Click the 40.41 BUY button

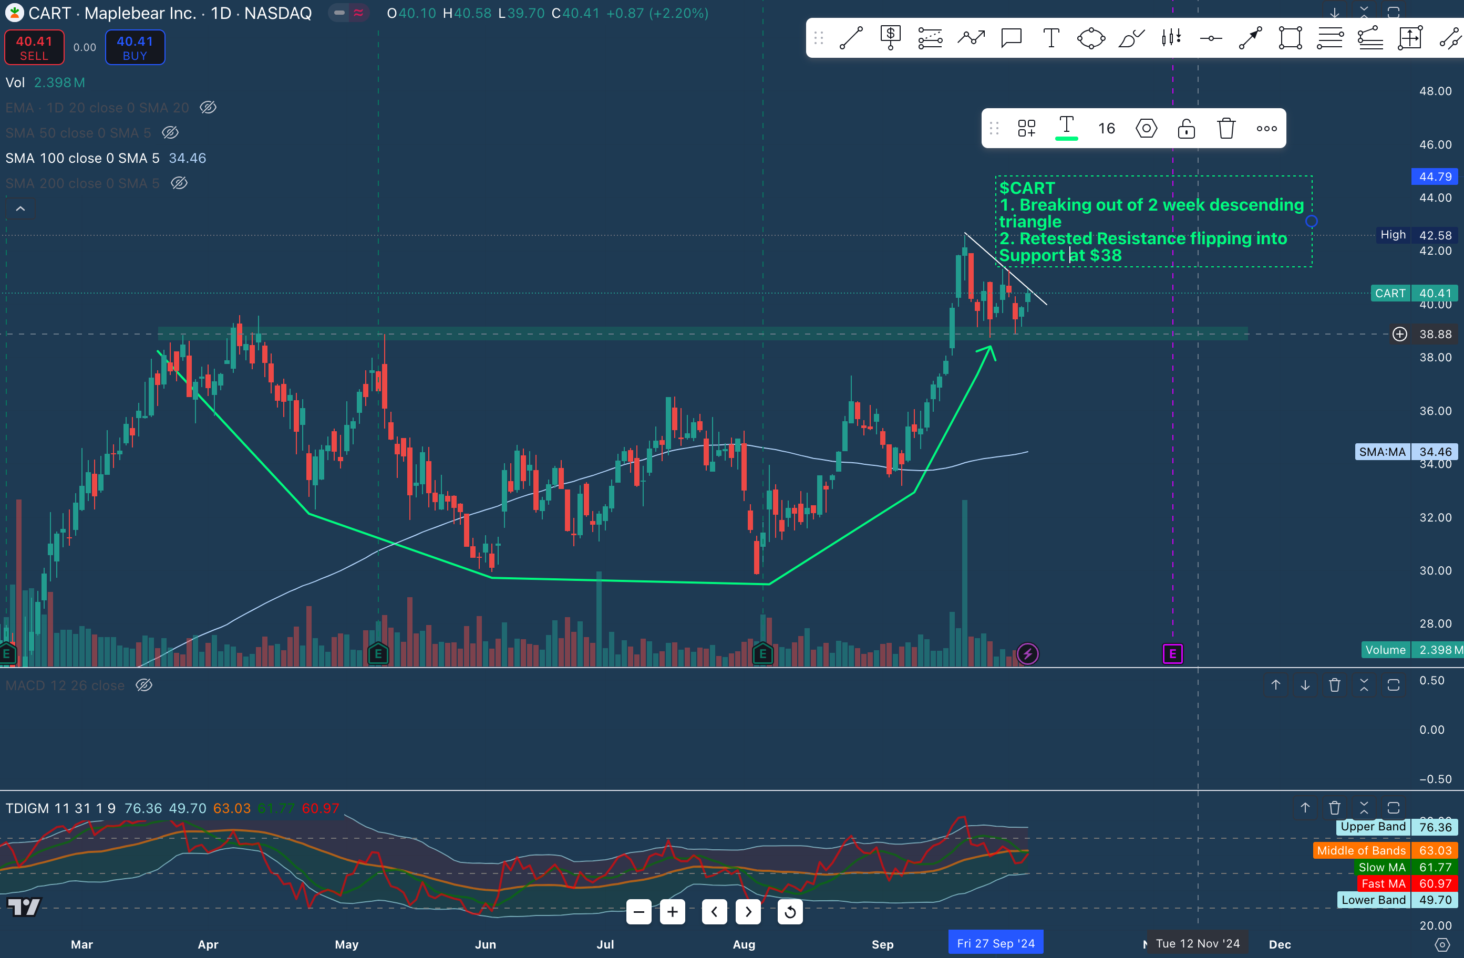pos(135,47)
